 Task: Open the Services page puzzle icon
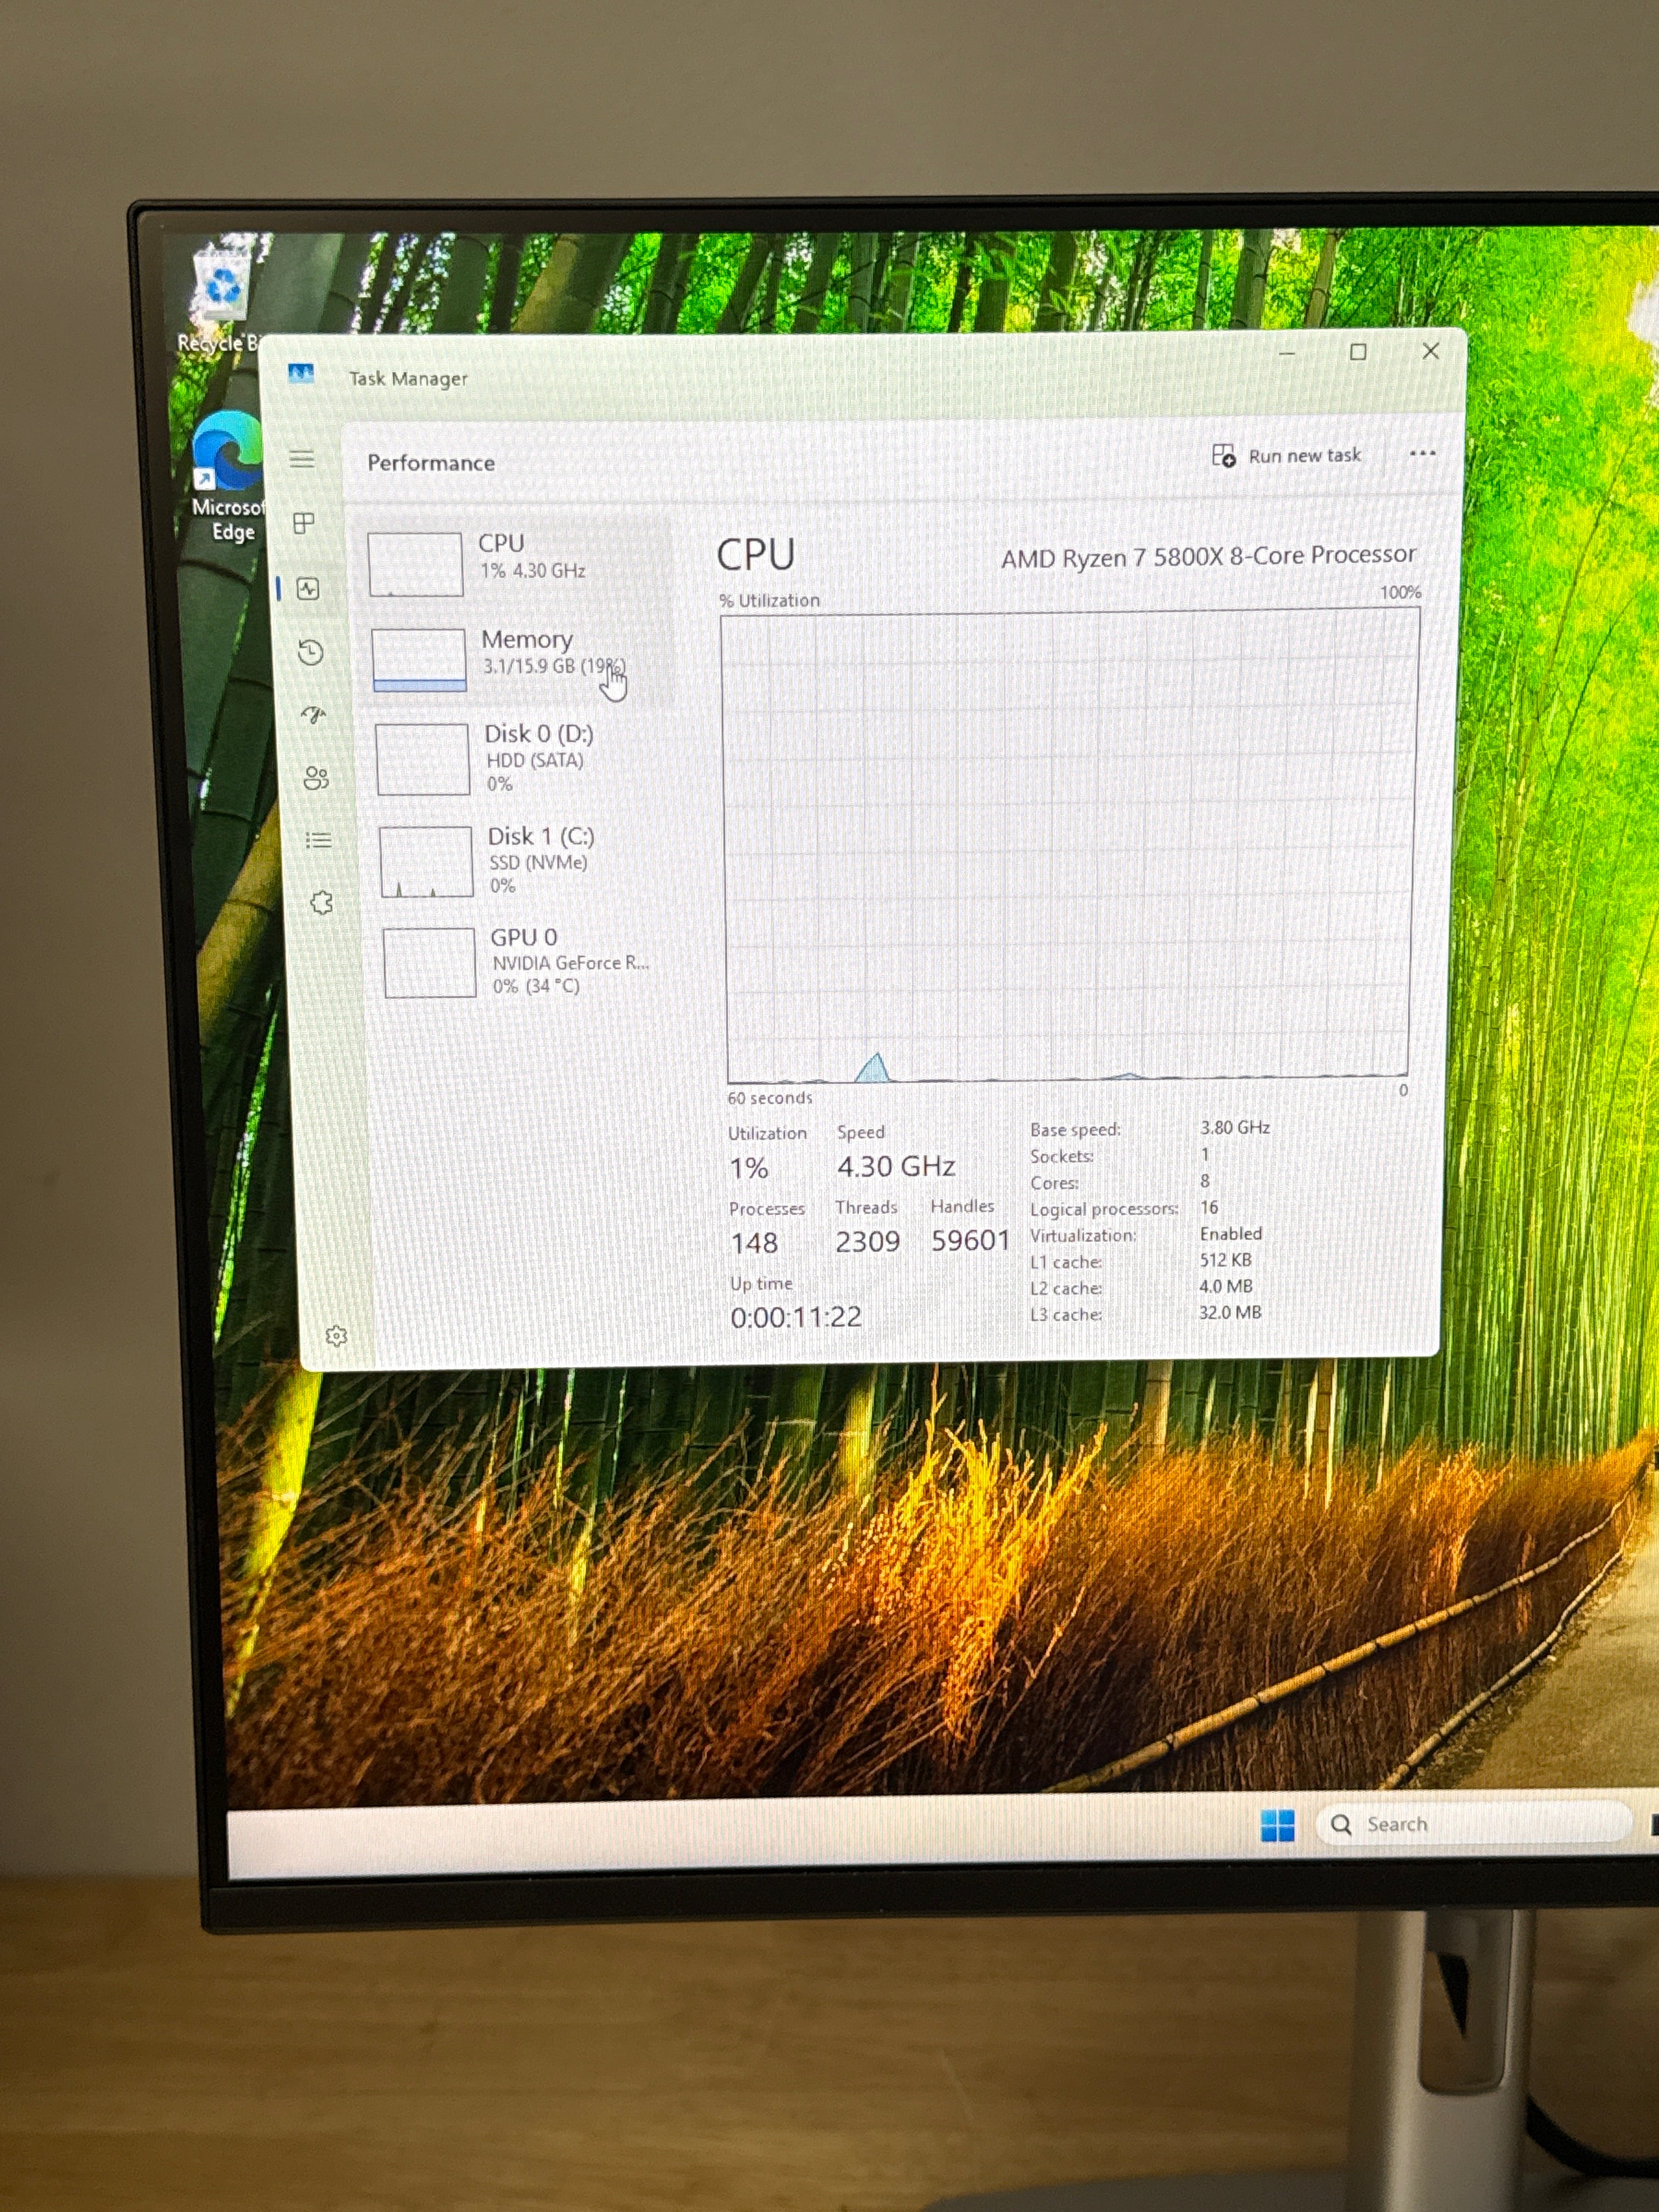pos(322,903)
